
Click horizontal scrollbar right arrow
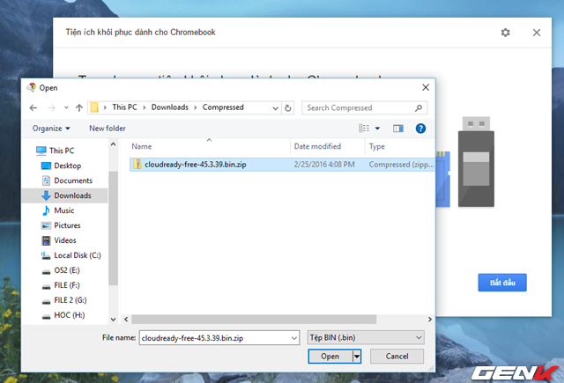(429, 320)
